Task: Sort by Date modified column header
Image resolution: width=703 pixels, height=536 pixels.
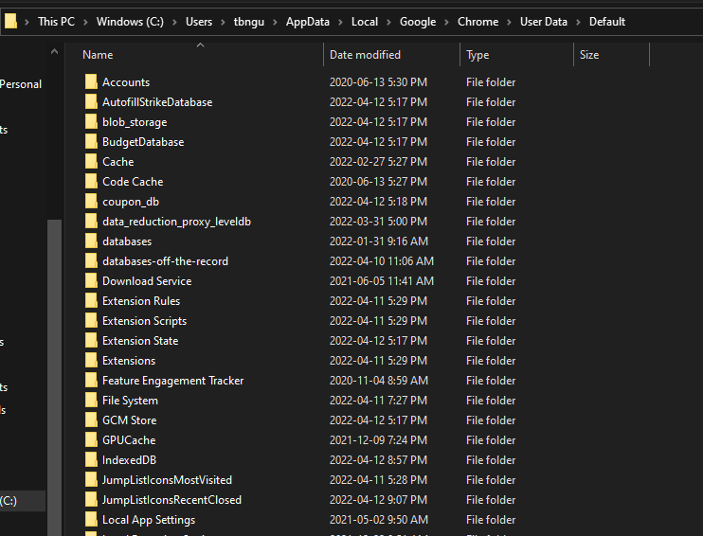Action: [365, 55]
